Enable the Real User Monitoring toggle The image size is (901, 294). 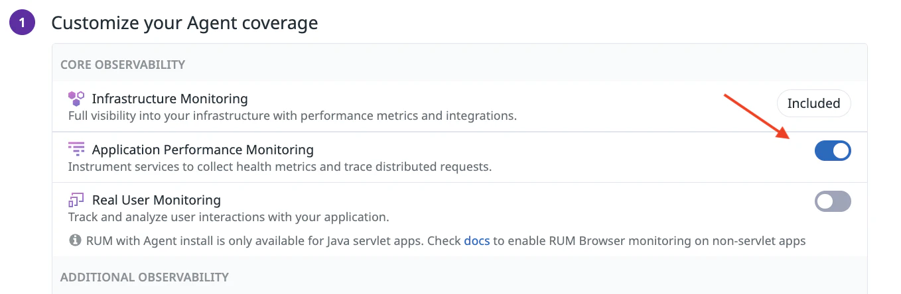(x=832, y=201)
